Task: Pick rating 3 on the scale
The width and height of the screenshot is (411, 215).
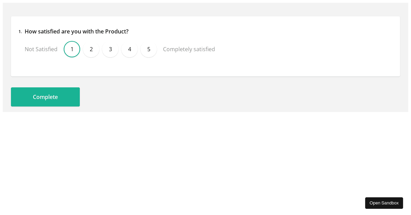Action: [110, 49]
